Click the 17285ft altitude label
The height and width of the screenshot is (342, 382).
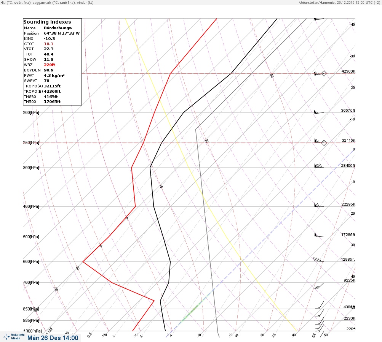tap(348, 235)
